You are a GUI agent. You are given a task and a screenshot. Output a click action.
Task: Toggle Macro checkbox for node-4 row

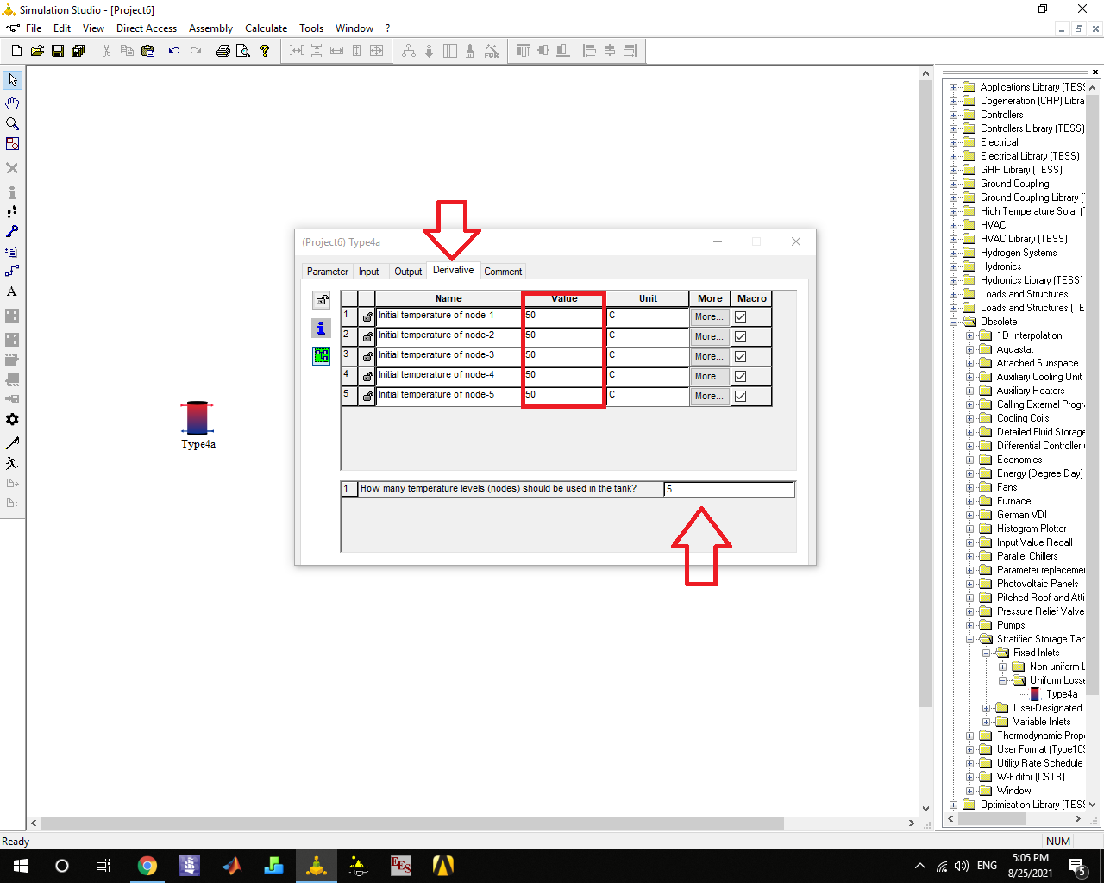[x=740, y=376]
